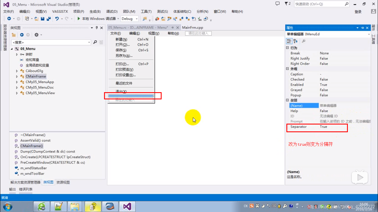Click the Visual Studio taskbar icon

coord(127,206)
